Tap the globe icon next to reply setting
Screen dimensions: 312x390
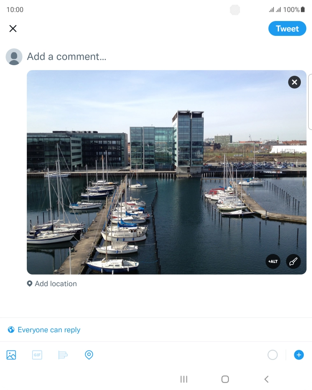(11, 329)
